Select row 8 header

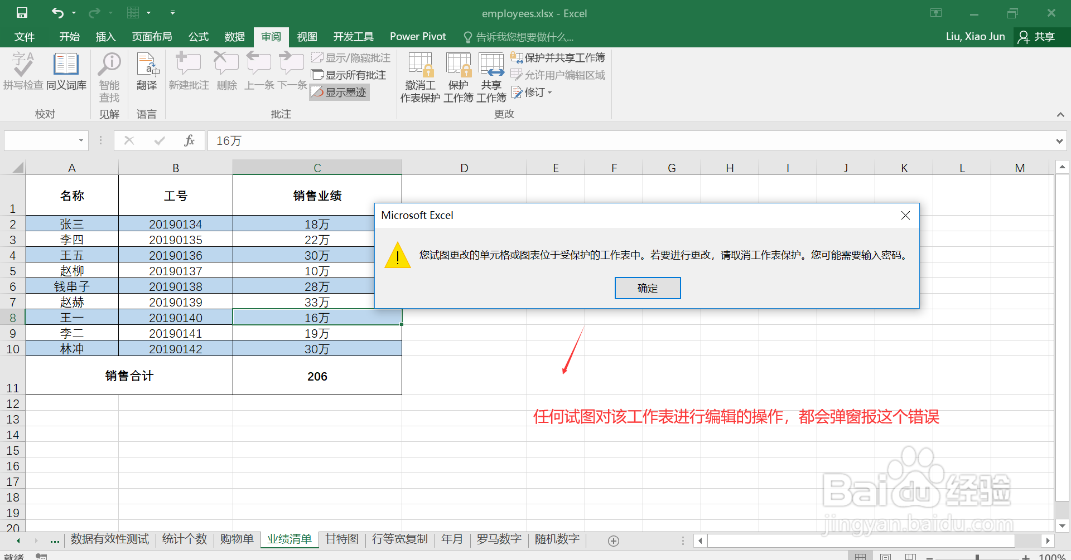point(12,318)
